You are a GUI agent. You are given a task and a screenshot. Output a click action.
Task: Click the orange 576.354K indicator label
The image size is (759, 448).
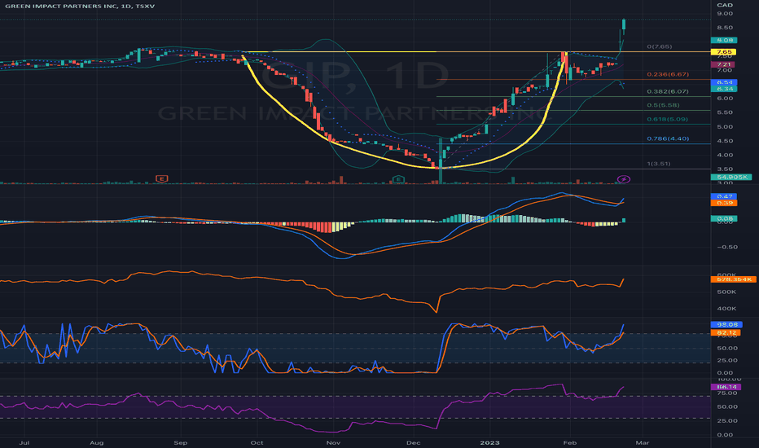click(733, 279)
